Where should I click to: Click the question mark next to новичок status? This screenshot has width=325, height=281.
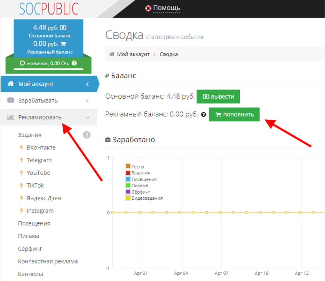[x=74, y=63]
